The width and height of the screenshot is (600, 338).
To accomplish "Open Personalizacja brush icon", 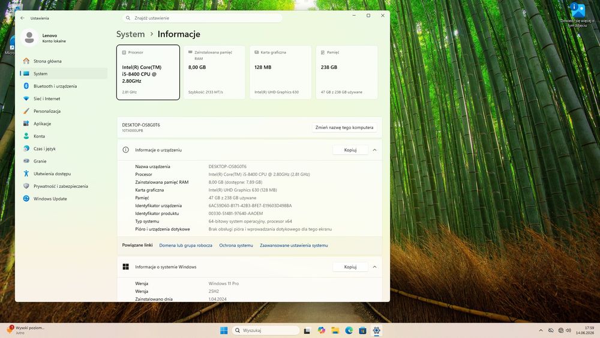I will coord(26,111).
